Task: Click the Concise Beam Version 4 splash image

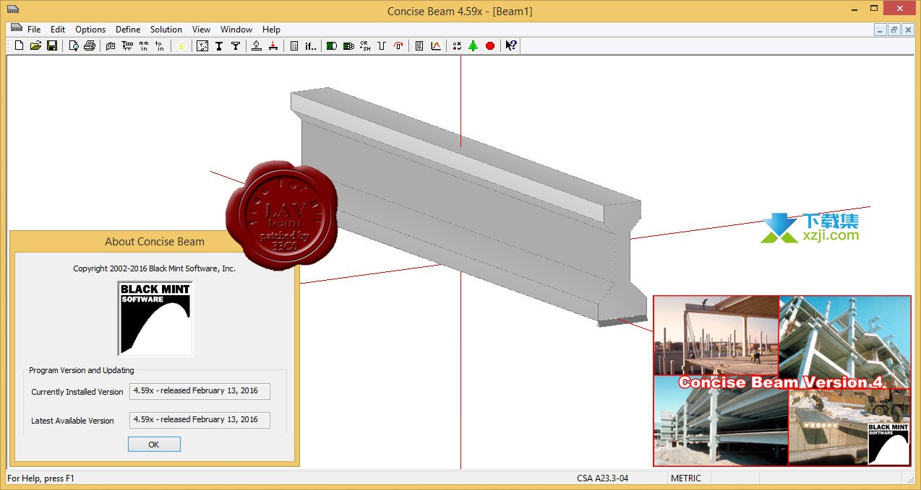Action: 781,381
